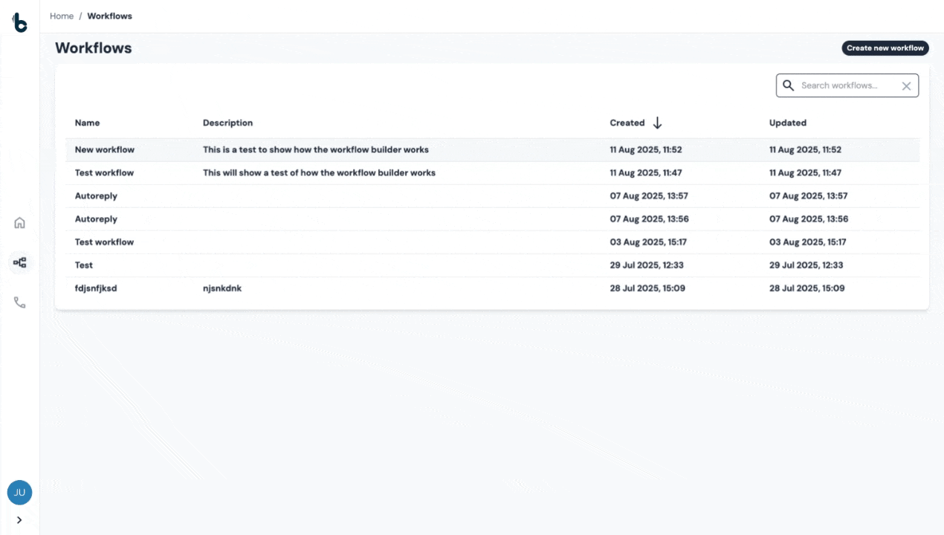Toggle sorting on the Name column header
This screenshot has width=944, height=535.
(x=87, y=123)
